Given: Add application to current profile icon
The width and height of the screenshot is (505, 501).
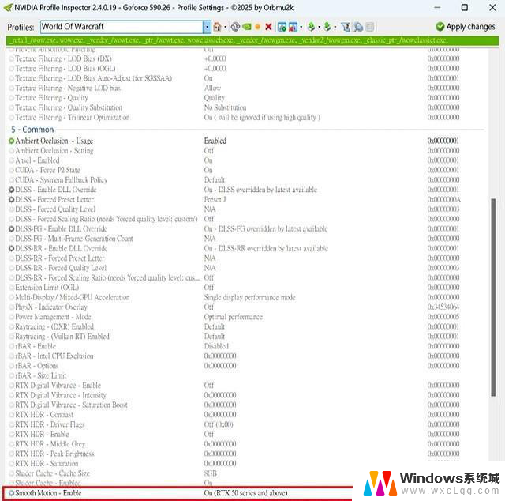Looking at the screenshot, I should pyautogui.click(x=282, y=27).
